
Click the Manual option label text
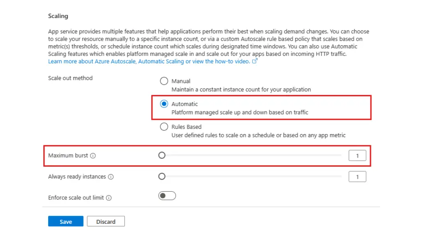point(181,81)
